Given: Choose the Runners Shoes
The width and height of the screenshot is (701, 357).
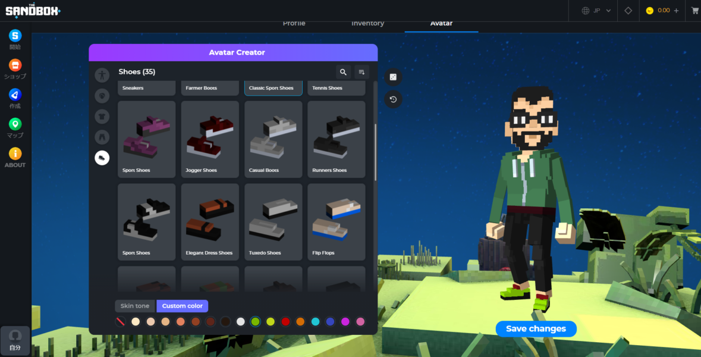Looking at the screenshot, I should [x=337, y=139].
